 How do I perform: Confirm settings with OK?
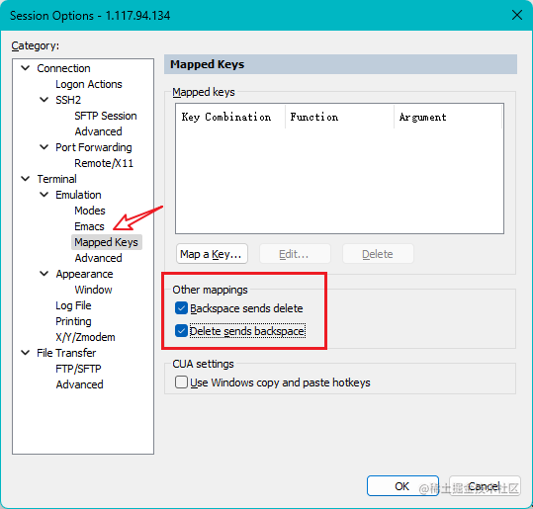(x=402, y=486)
